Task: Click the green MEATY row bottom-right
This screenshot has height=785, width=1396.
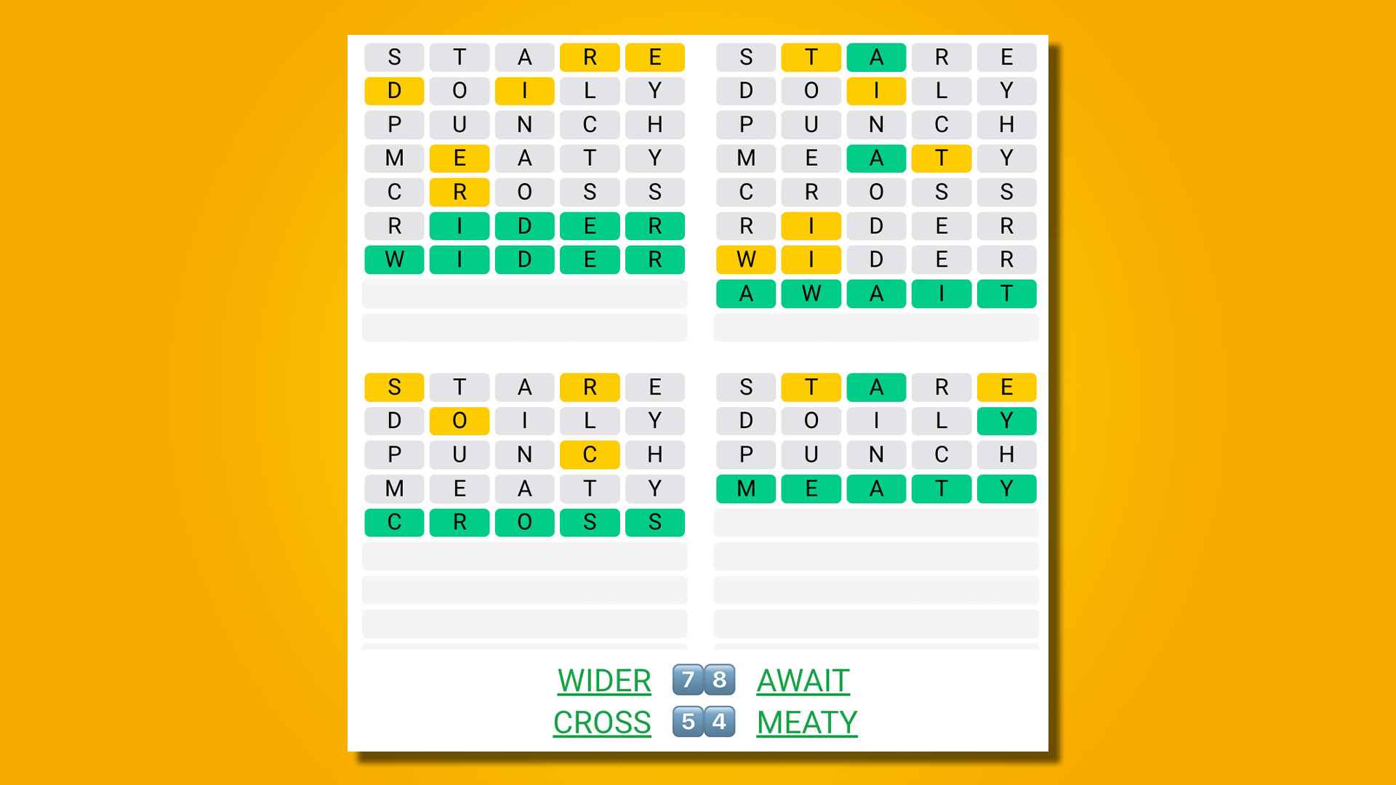Action: coord(875,488)
